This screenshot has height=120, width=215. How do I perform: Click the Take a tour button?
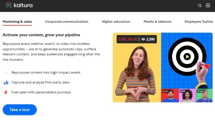coord(20,110)
